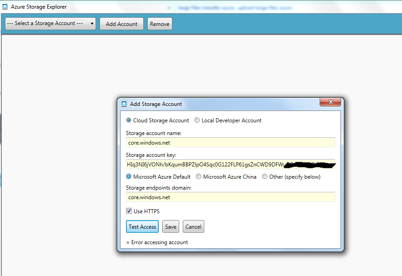
Task: Click the Storage endpoints domain field
Action: click(231, 197)
